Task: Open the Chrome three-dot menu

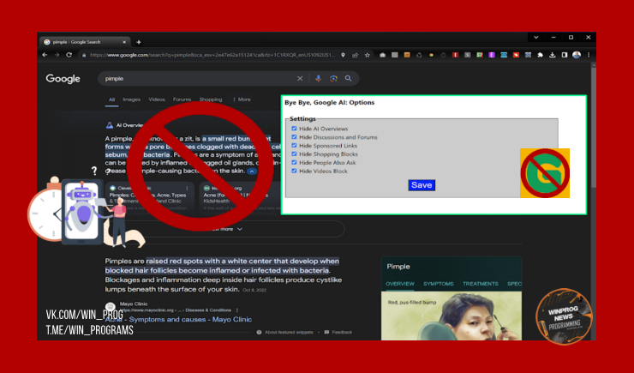Action: (589, 55)
